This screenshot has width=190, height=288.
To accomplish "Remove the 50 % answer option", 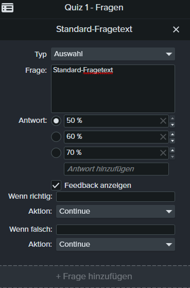I will click(163, 121).
